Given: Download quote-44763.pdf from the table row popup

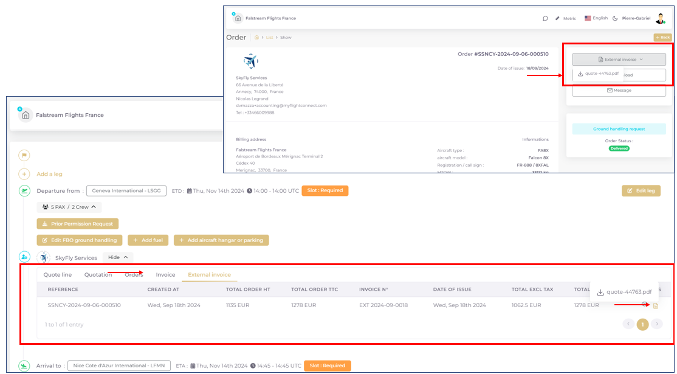Looking at the screenshot, I should [x=624, y=293].
